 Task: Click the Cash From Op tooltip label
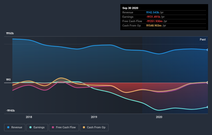(131, 26)
